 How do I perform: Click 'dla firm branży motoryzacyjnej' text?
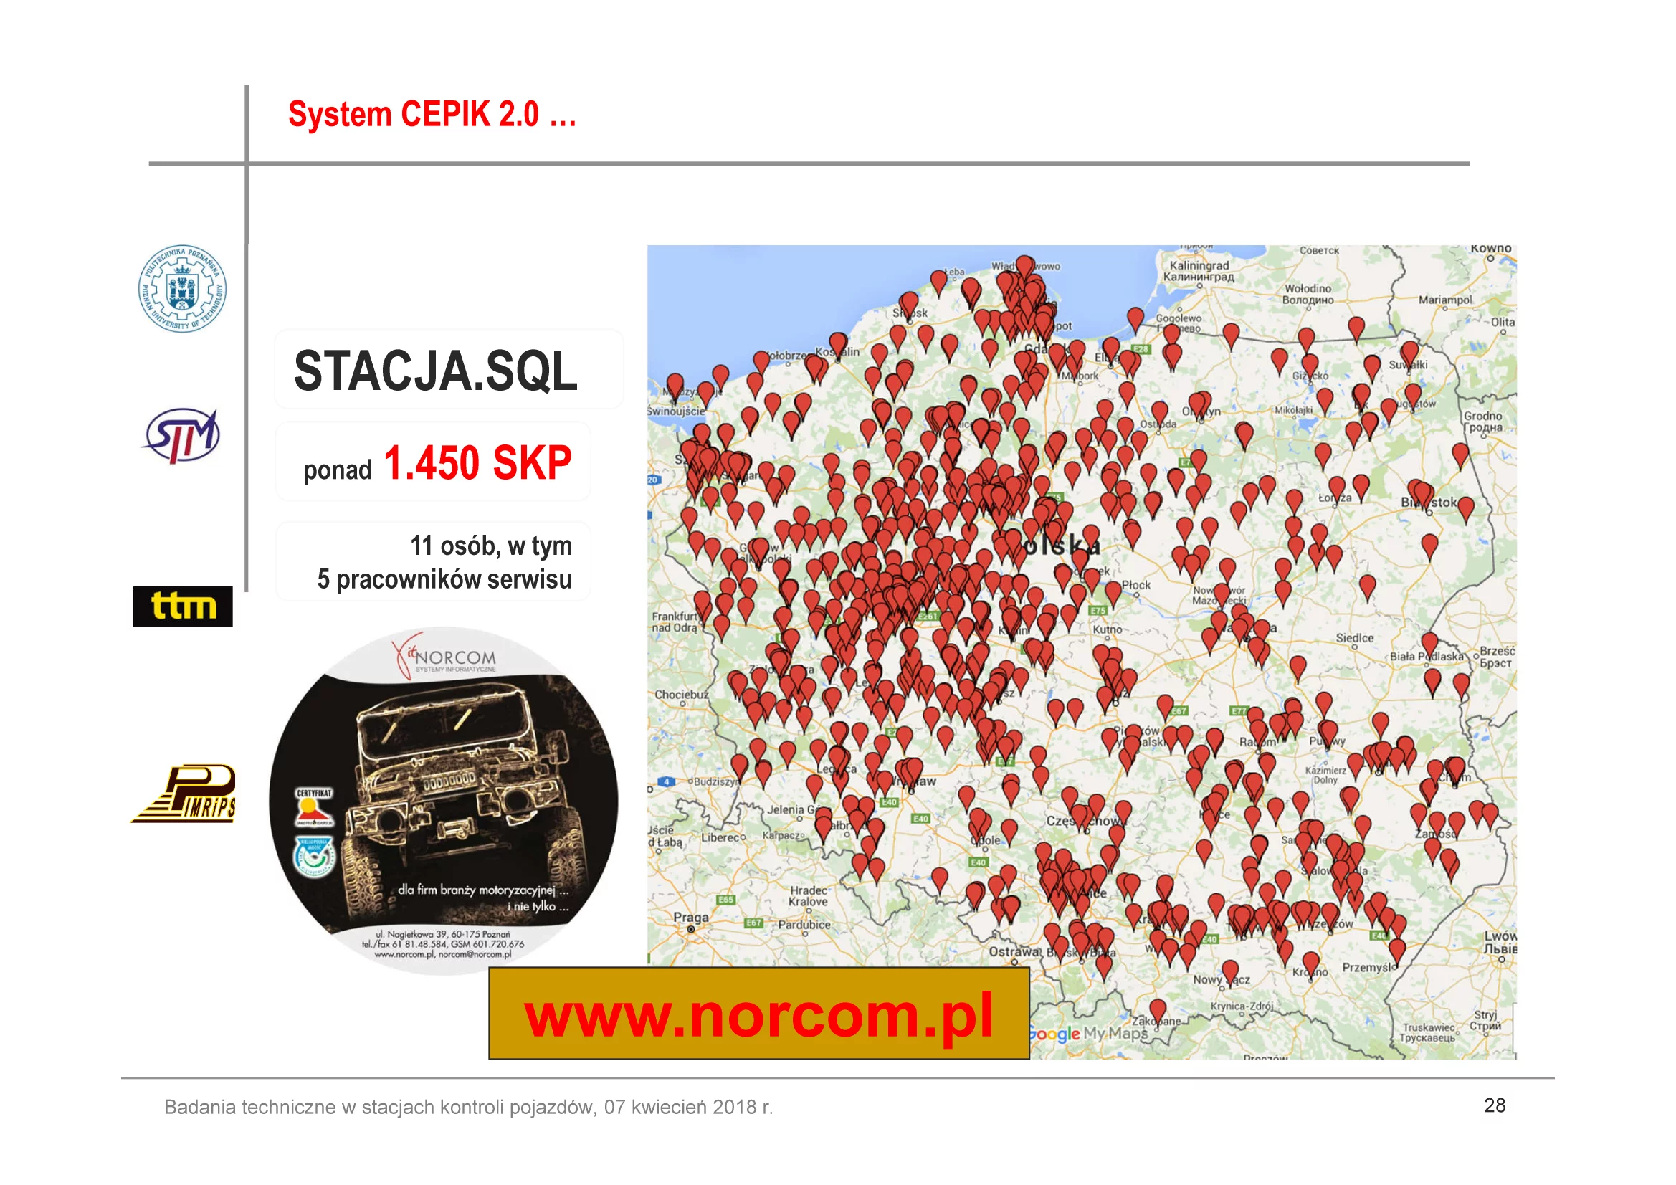483,890
